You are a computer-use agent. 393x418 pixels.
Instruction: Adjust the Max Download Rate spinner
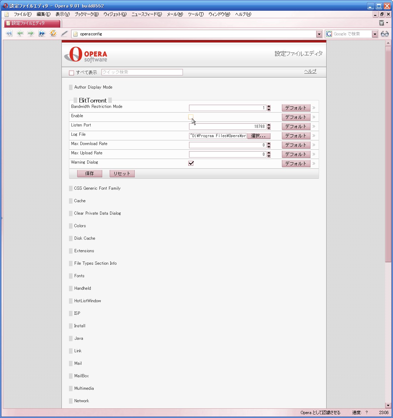[x=269, y=145]
